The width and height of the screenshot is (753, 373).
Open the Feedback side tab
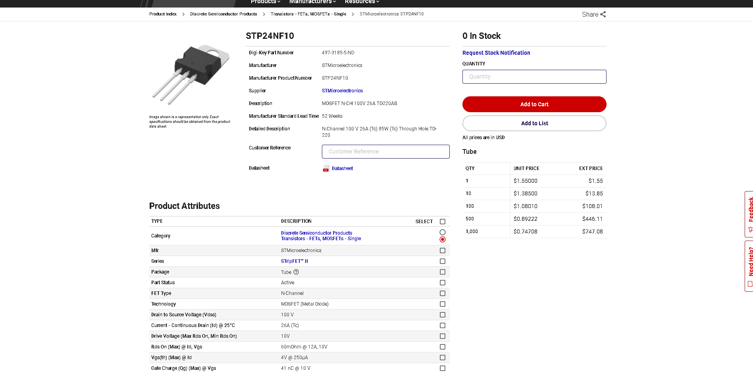(x=749, y=214)
